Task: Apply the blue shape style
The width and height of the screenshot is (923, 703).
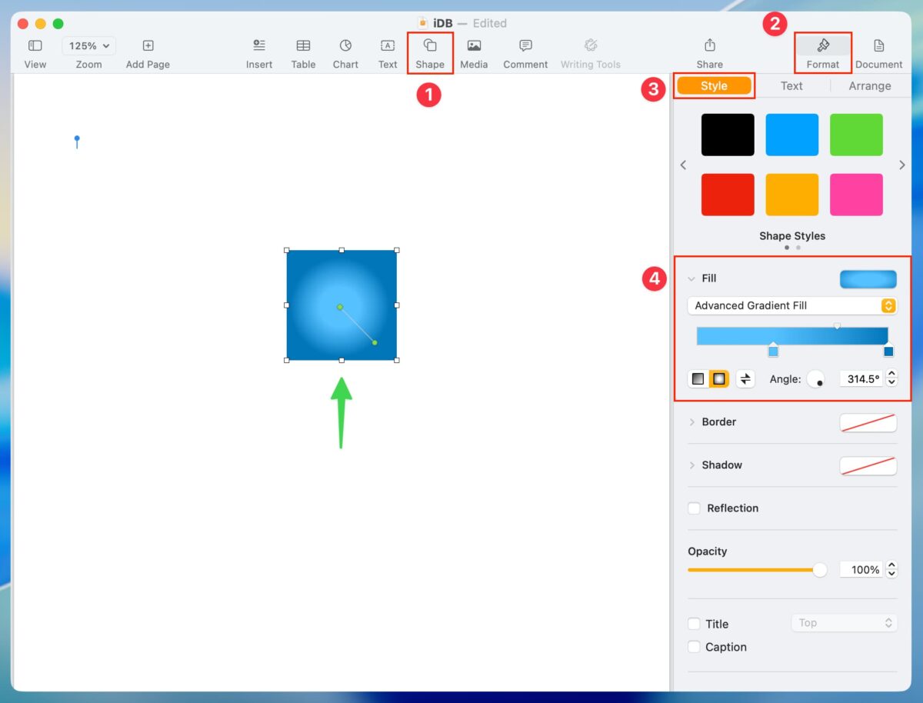Action: coord(792,135)
